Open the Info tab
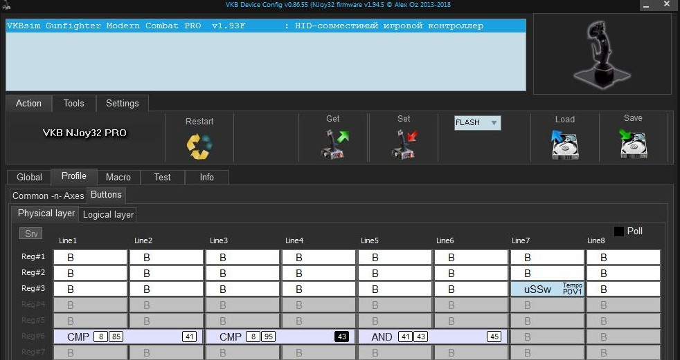Screen dimensions: 680x360 coord(207,177)
